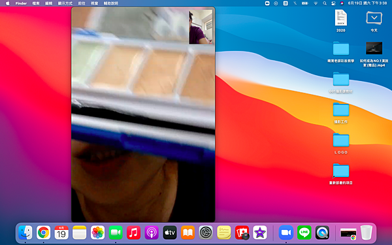Open the Zoom app in Dock
Screen dimensions: 392x245
pos(286,233)
